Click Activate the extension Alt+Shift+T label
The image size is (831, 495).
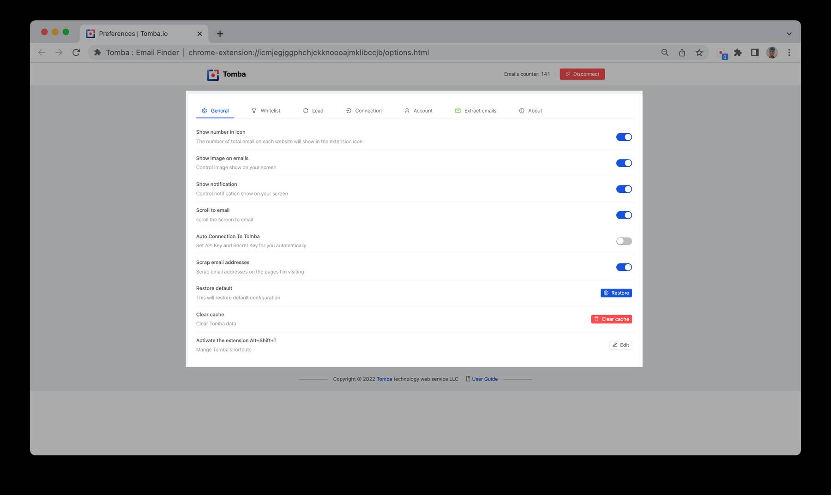236,340
